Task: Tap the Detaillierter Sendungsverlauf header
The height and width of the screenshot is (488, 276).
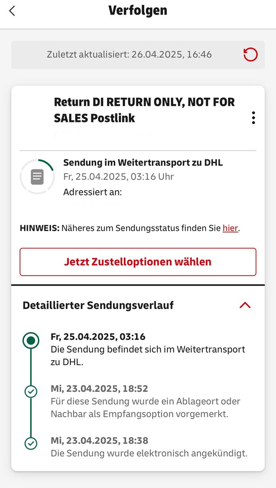Action: pyautogui.click(x=98, y=305)
